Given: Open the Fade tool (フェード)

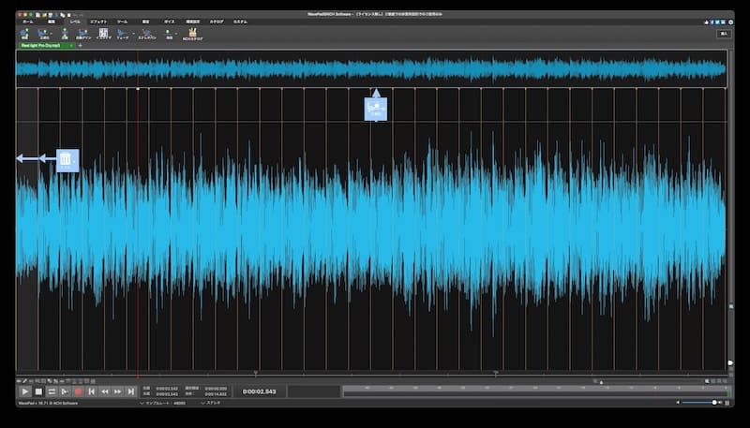Looking at the screenshot, I should pos(122,34).
